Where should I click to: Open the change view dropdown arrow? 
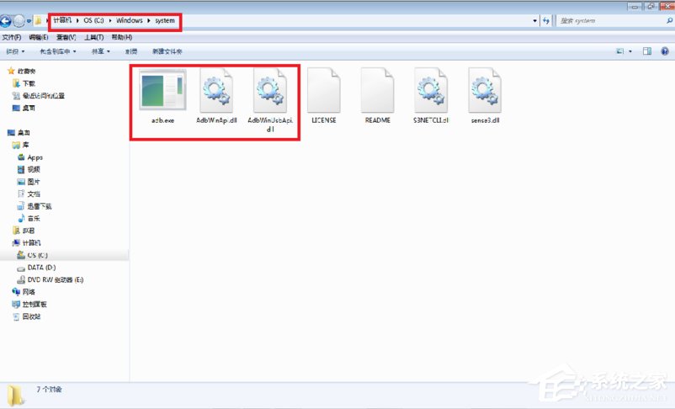630,51
